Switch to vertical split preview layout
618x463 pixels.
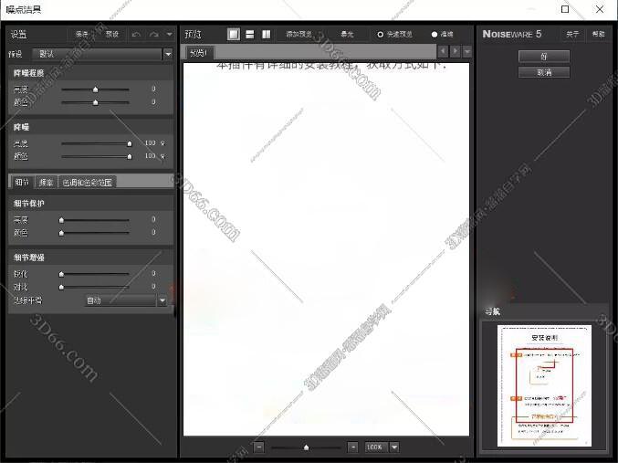pyautogui.click(x=266, y=34)
